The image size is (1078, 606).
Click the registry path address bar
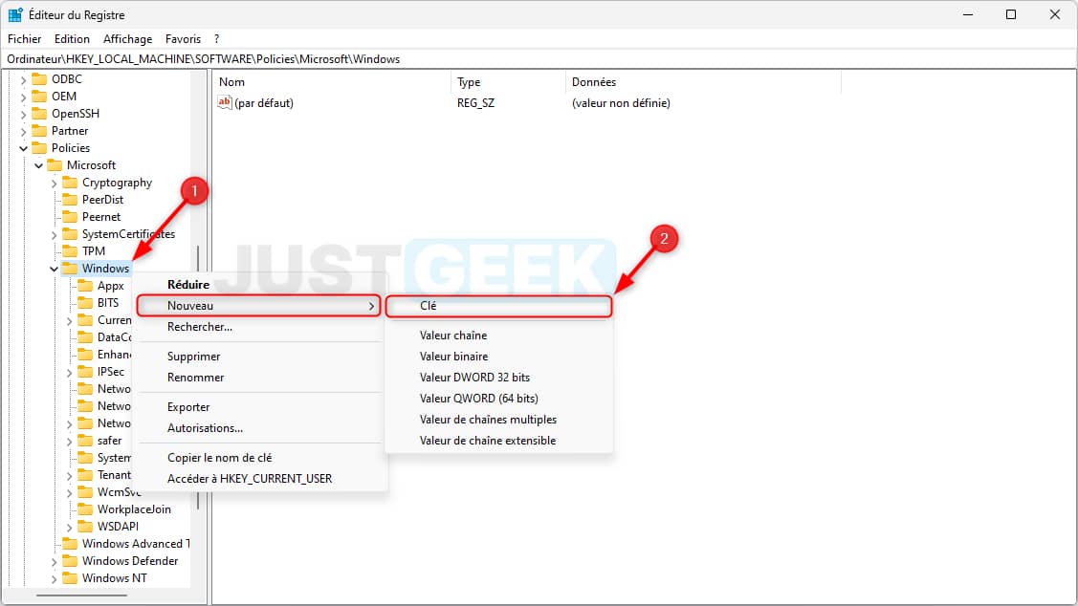click(x=539, y=59)
